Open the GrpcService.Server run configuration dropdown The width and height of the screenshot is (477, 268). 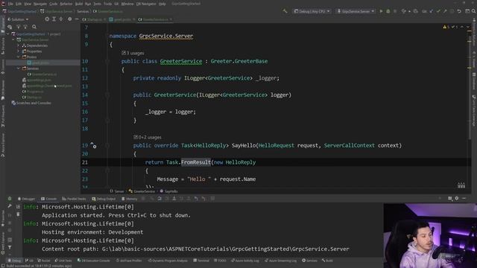[356, 11]
